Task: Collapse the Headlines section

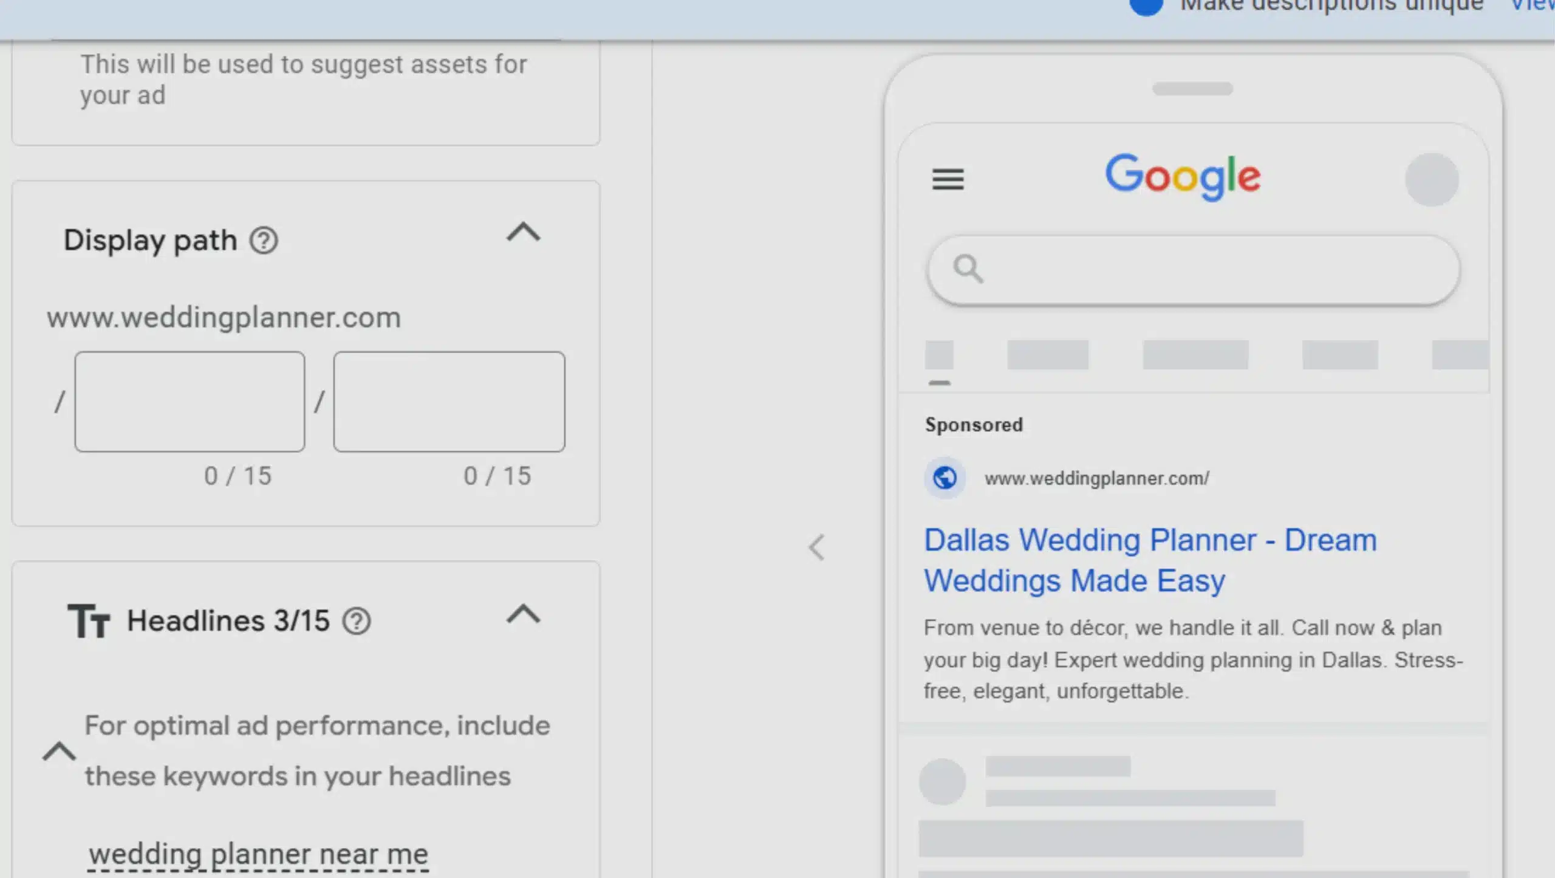Action: 522,616
